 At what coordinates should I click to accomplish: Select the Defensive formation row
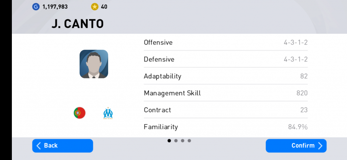click(226, 59)
